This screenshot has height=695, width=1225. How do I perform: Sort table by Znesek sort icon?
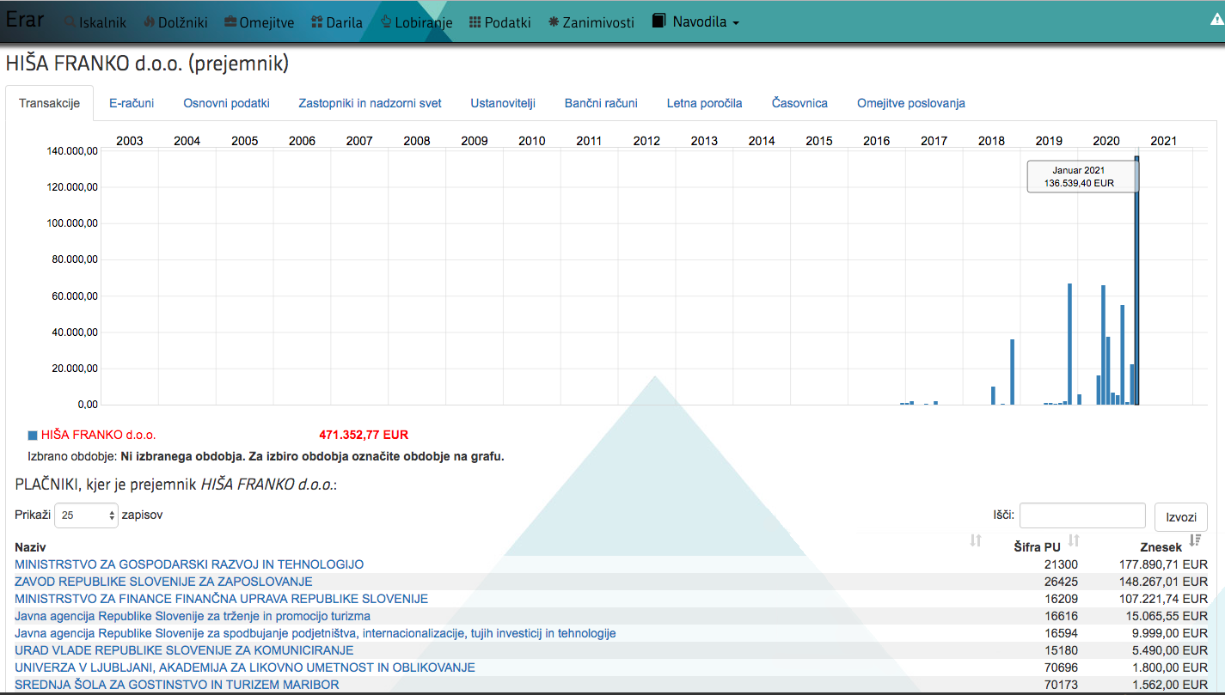coord(1195,540)
